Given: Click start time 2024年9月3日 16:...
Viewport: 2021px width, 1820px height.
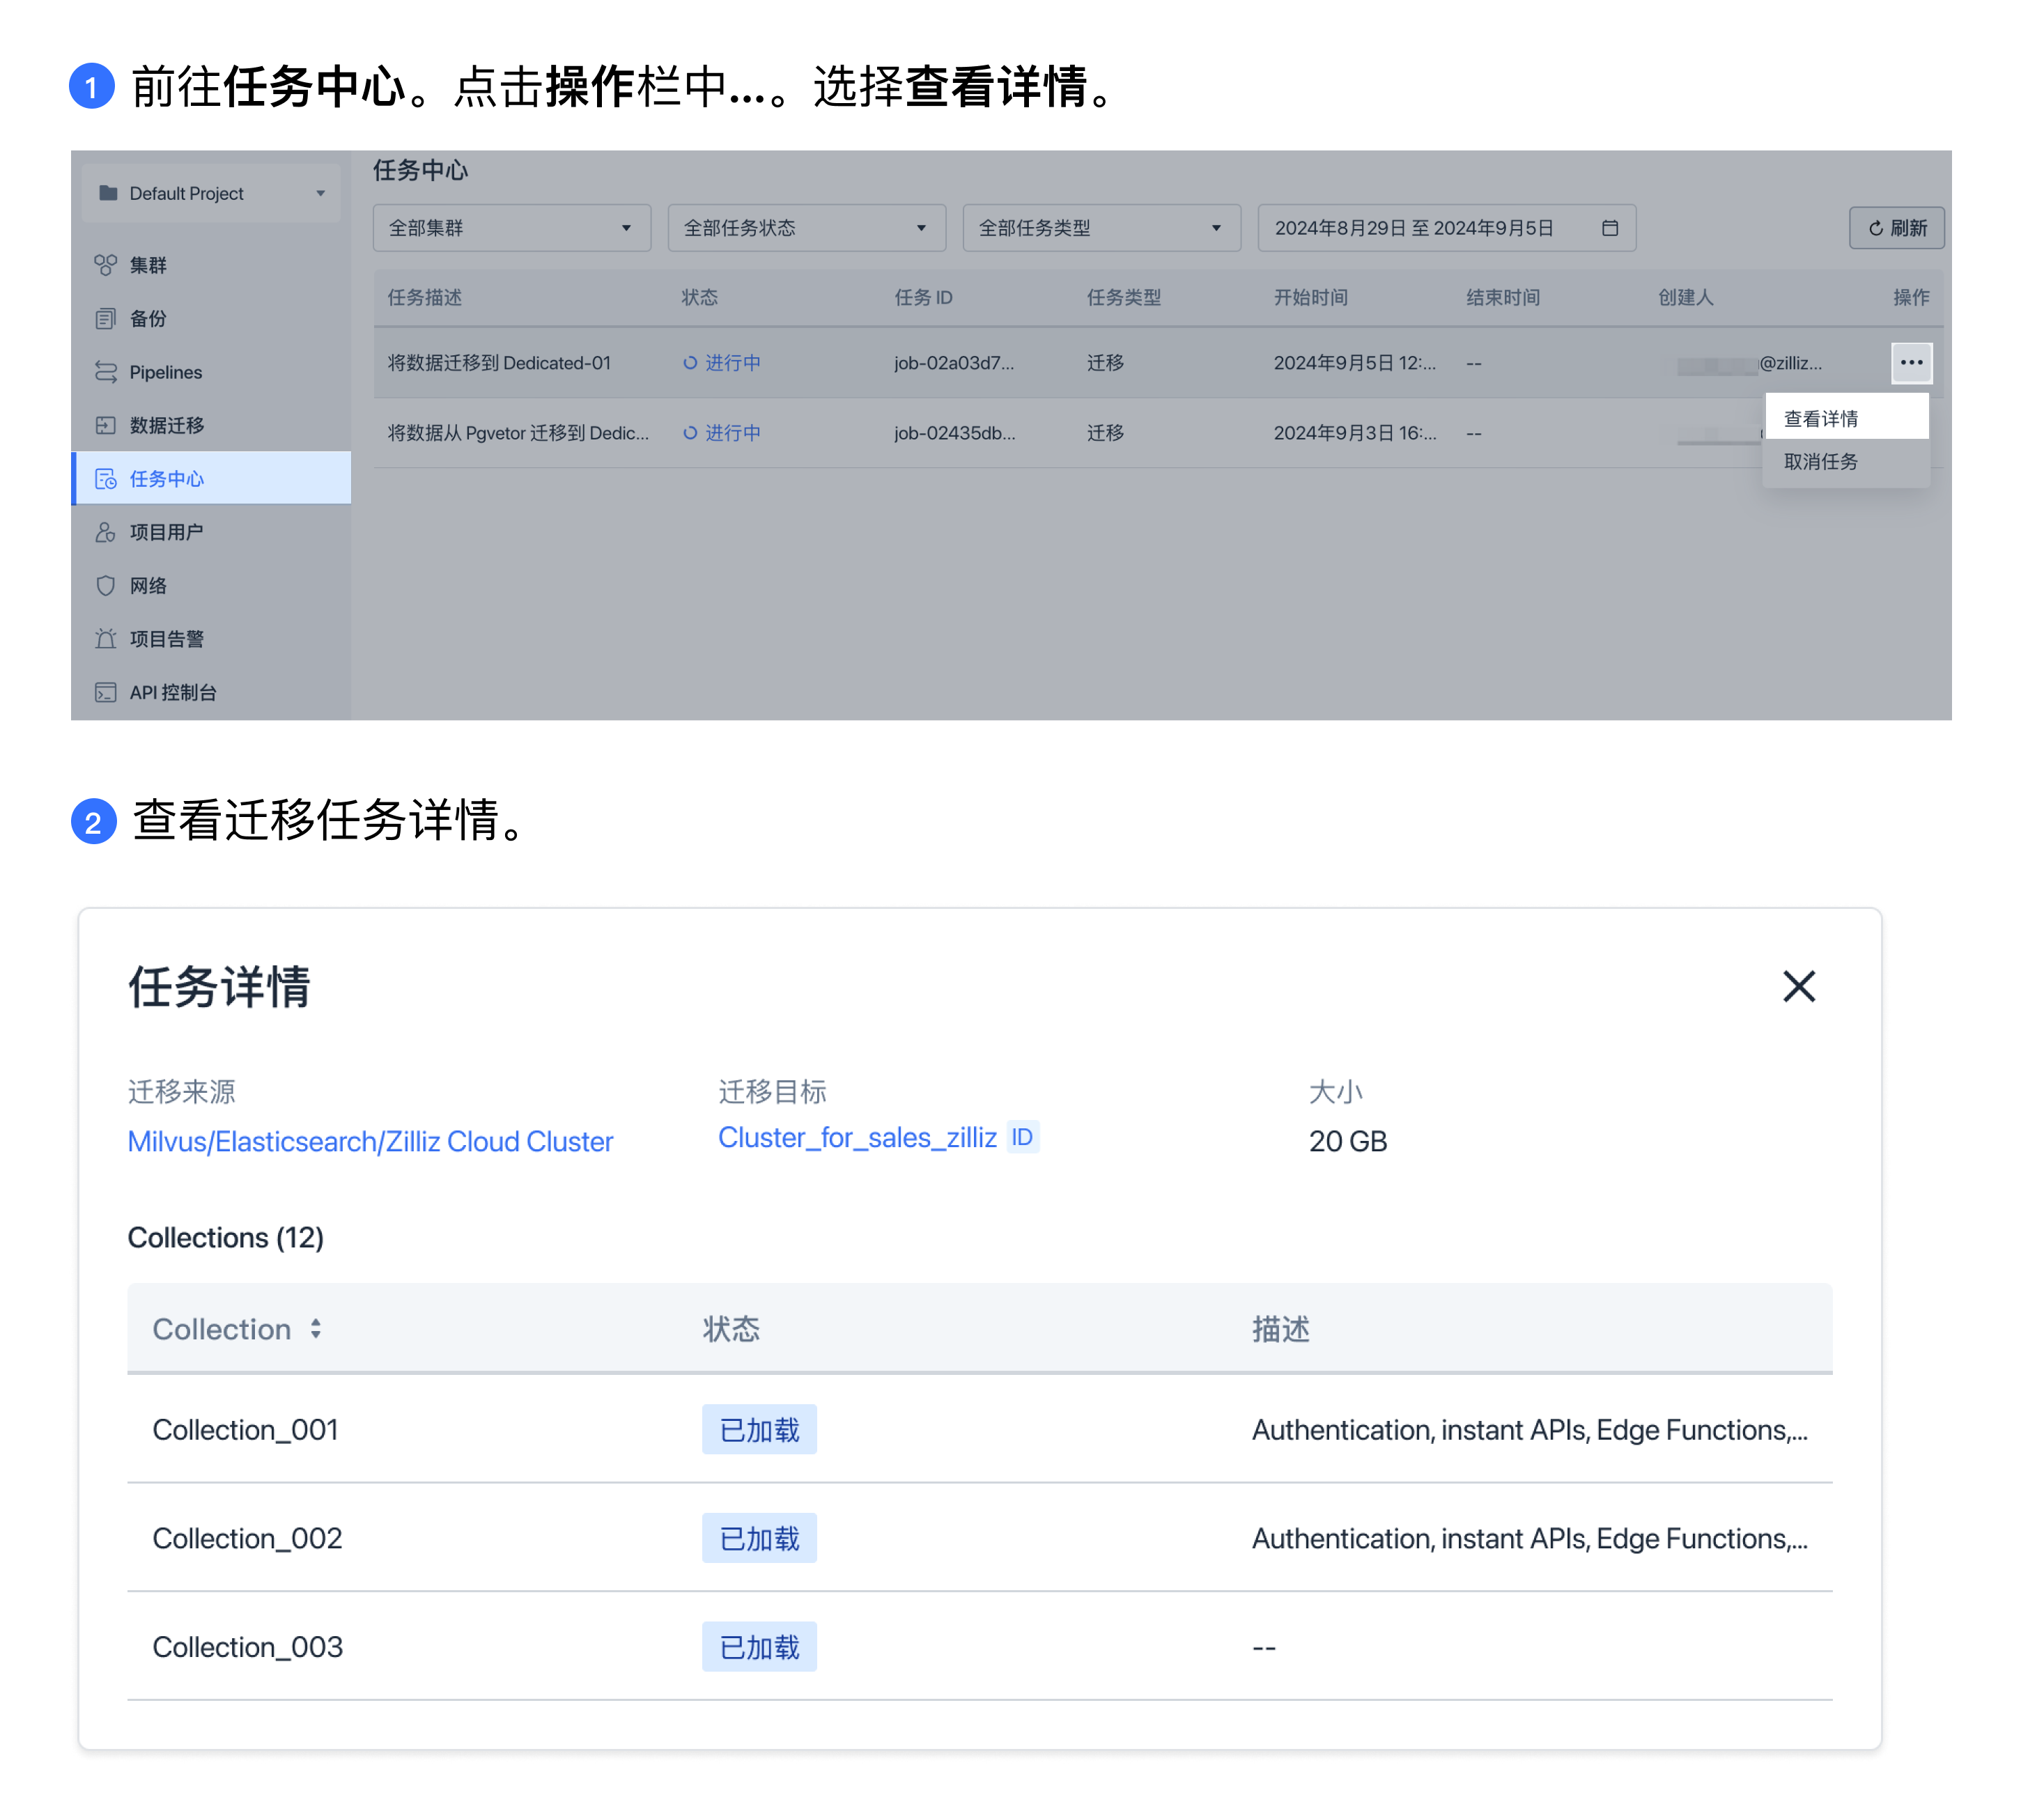Looking at the screenshot, I should tap(1355, 433).
